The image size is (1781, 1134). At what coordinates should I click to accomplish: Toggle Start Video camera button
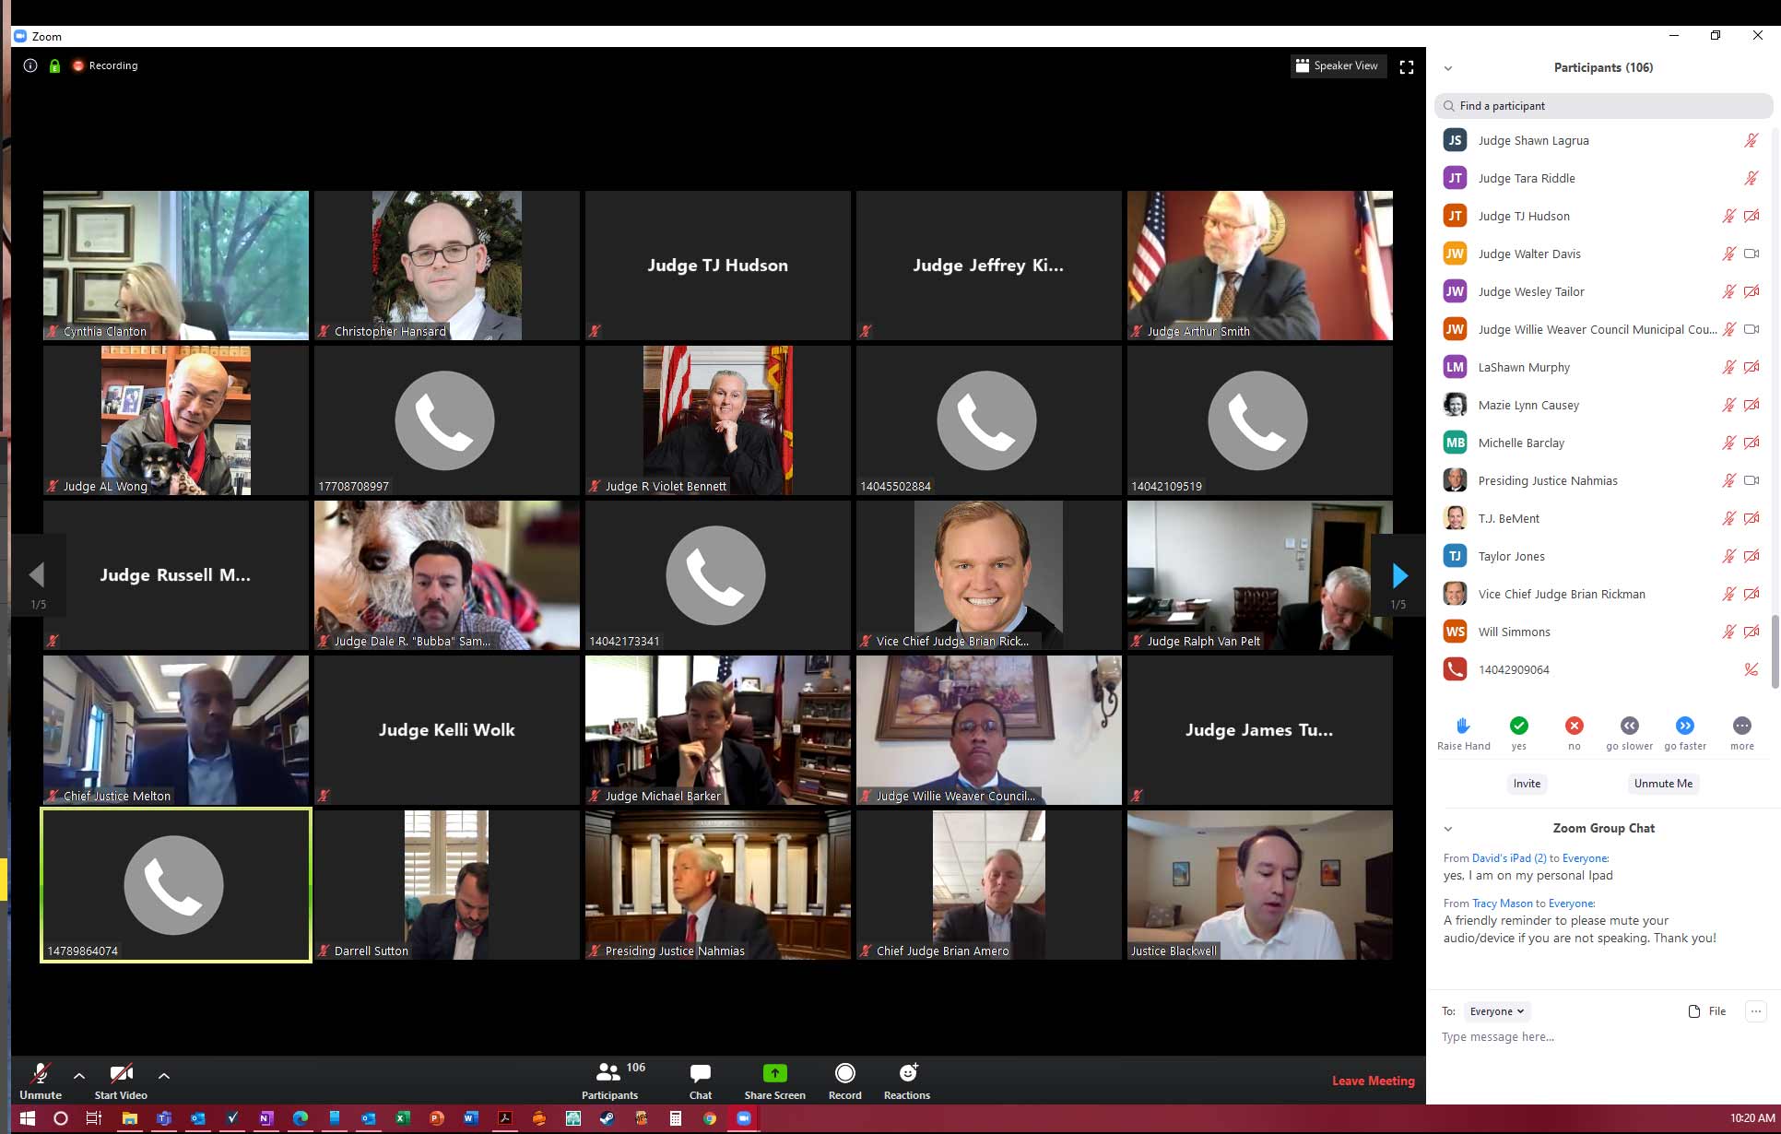tap(121, 1074)
